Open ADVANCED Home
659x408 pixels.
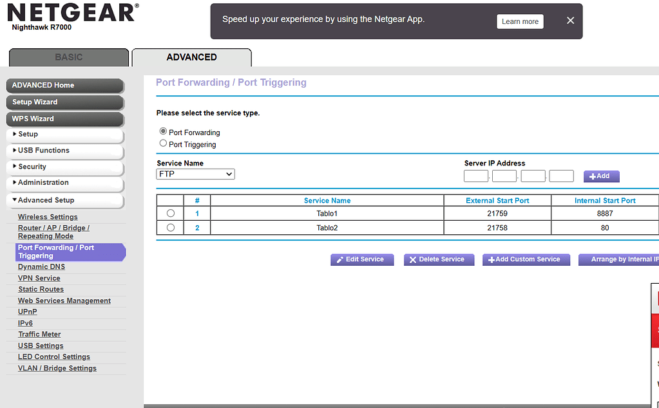click(x=65, y=85)
